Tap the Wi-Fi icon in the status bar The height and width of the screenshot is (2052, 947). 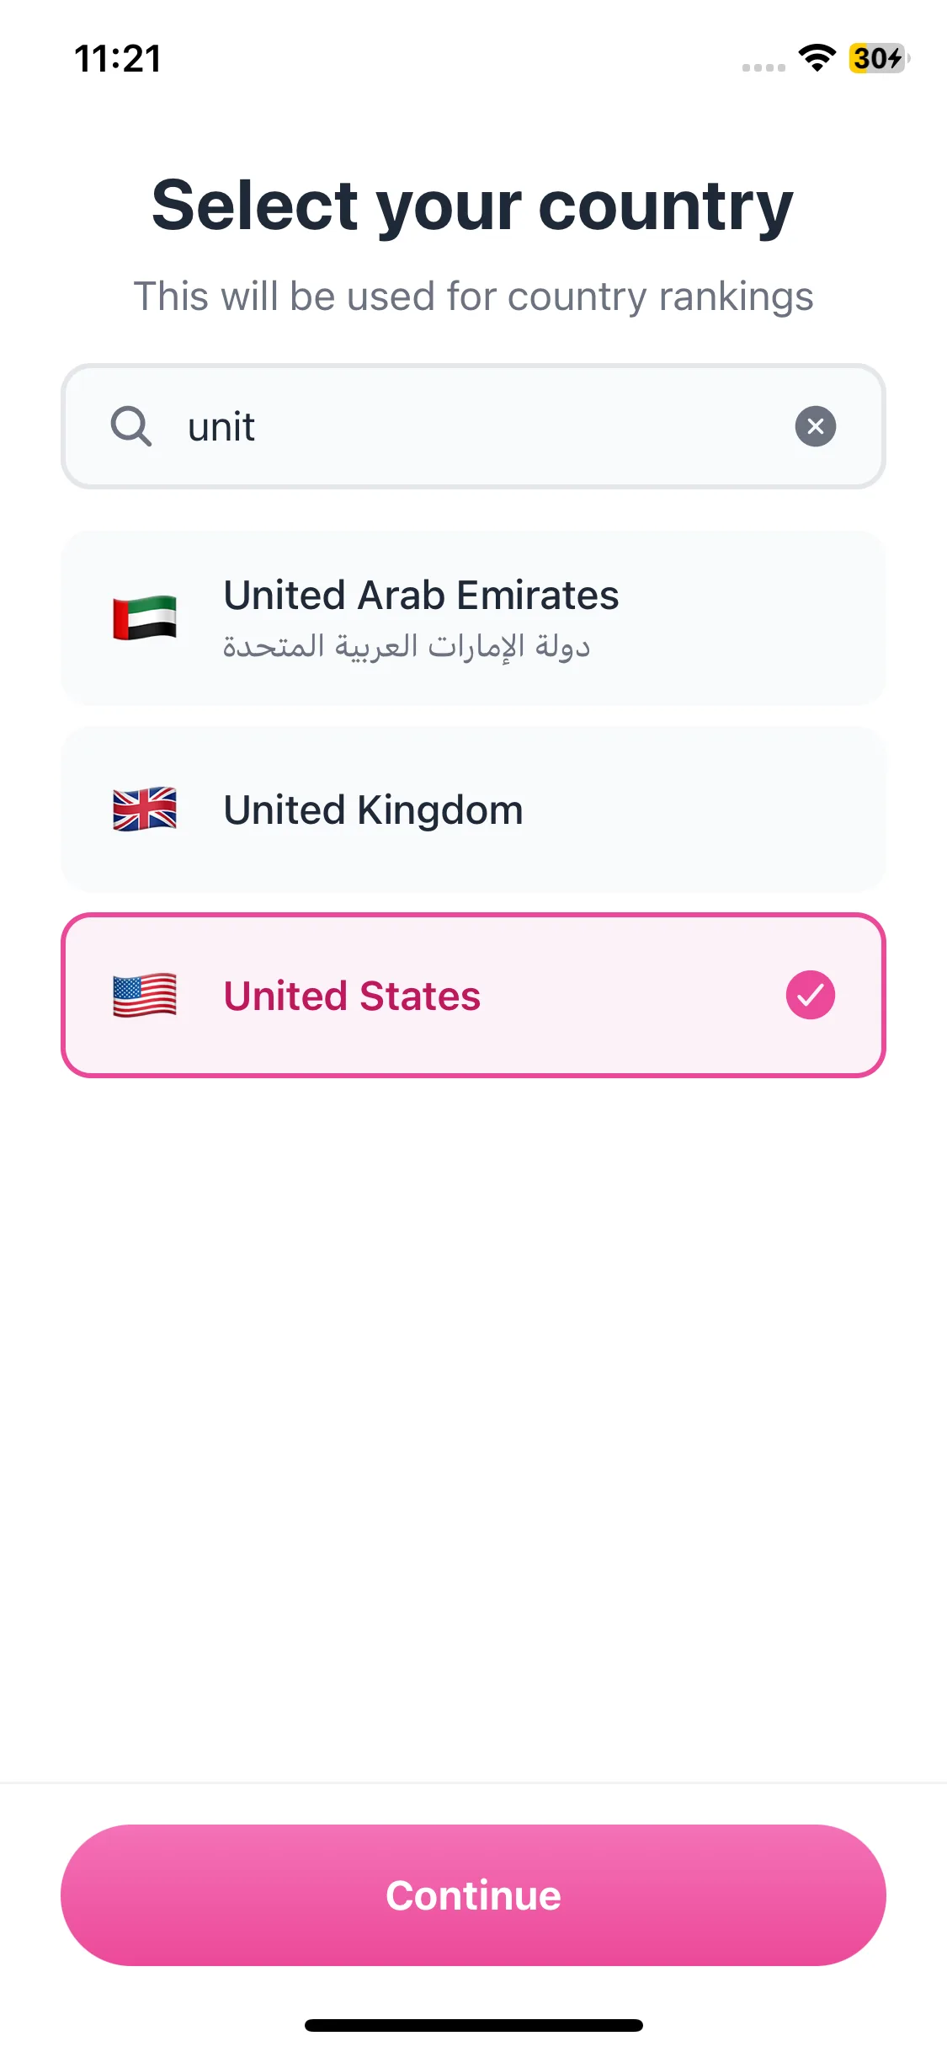(817, 58)
